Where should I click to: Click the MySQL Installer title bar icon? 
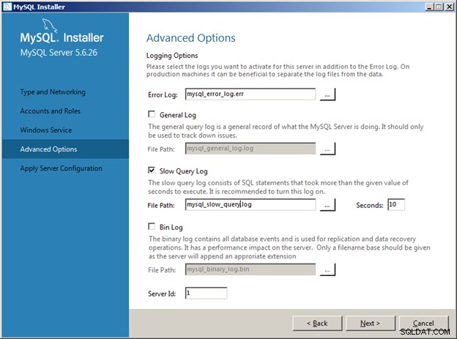click(x=7, y=7)
